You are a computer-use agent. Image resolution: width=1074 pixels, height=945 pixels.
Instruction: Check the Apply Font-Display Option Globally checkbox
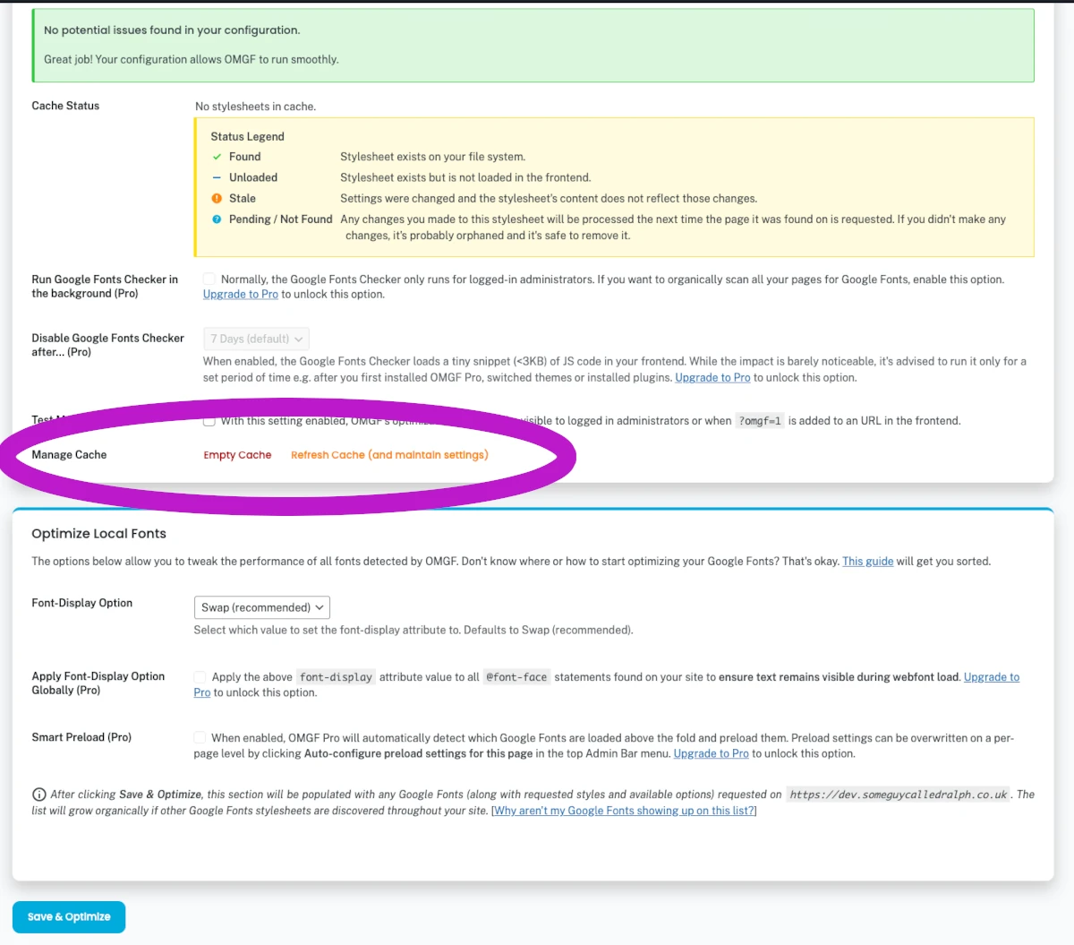pyautogui.click(x=200, y=677)
